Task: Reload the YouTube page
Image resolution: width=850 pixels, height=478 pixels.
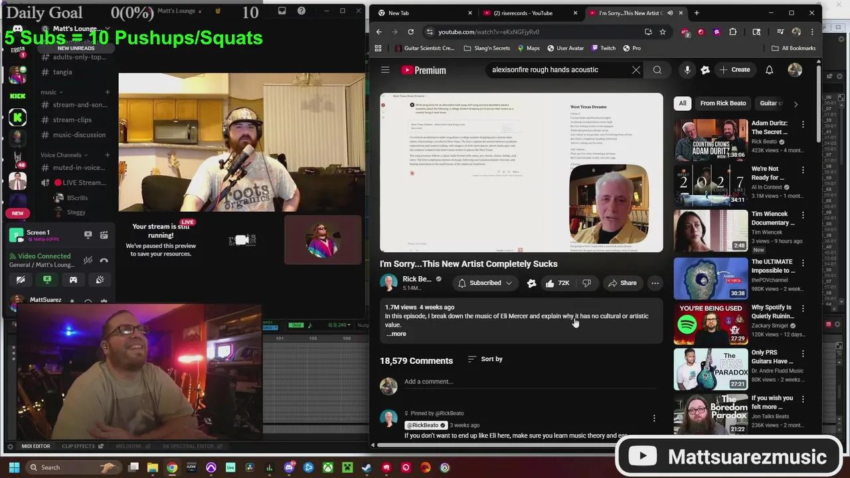Action: click(410, 32)
